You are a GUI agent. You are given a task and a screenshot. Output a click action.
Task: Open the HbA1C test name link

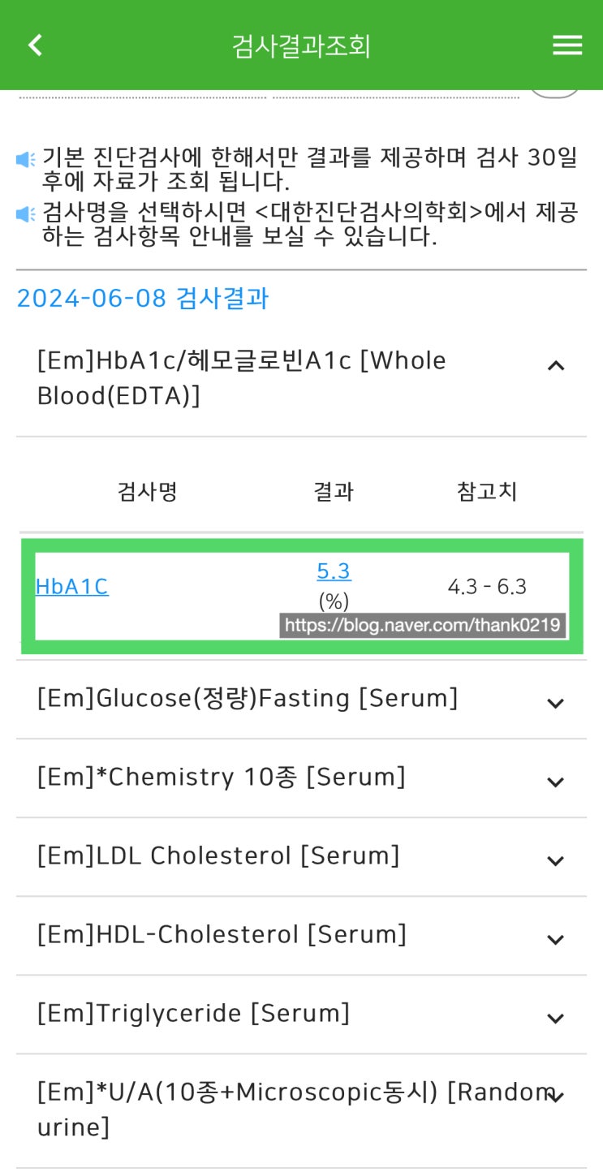[71, 586]
